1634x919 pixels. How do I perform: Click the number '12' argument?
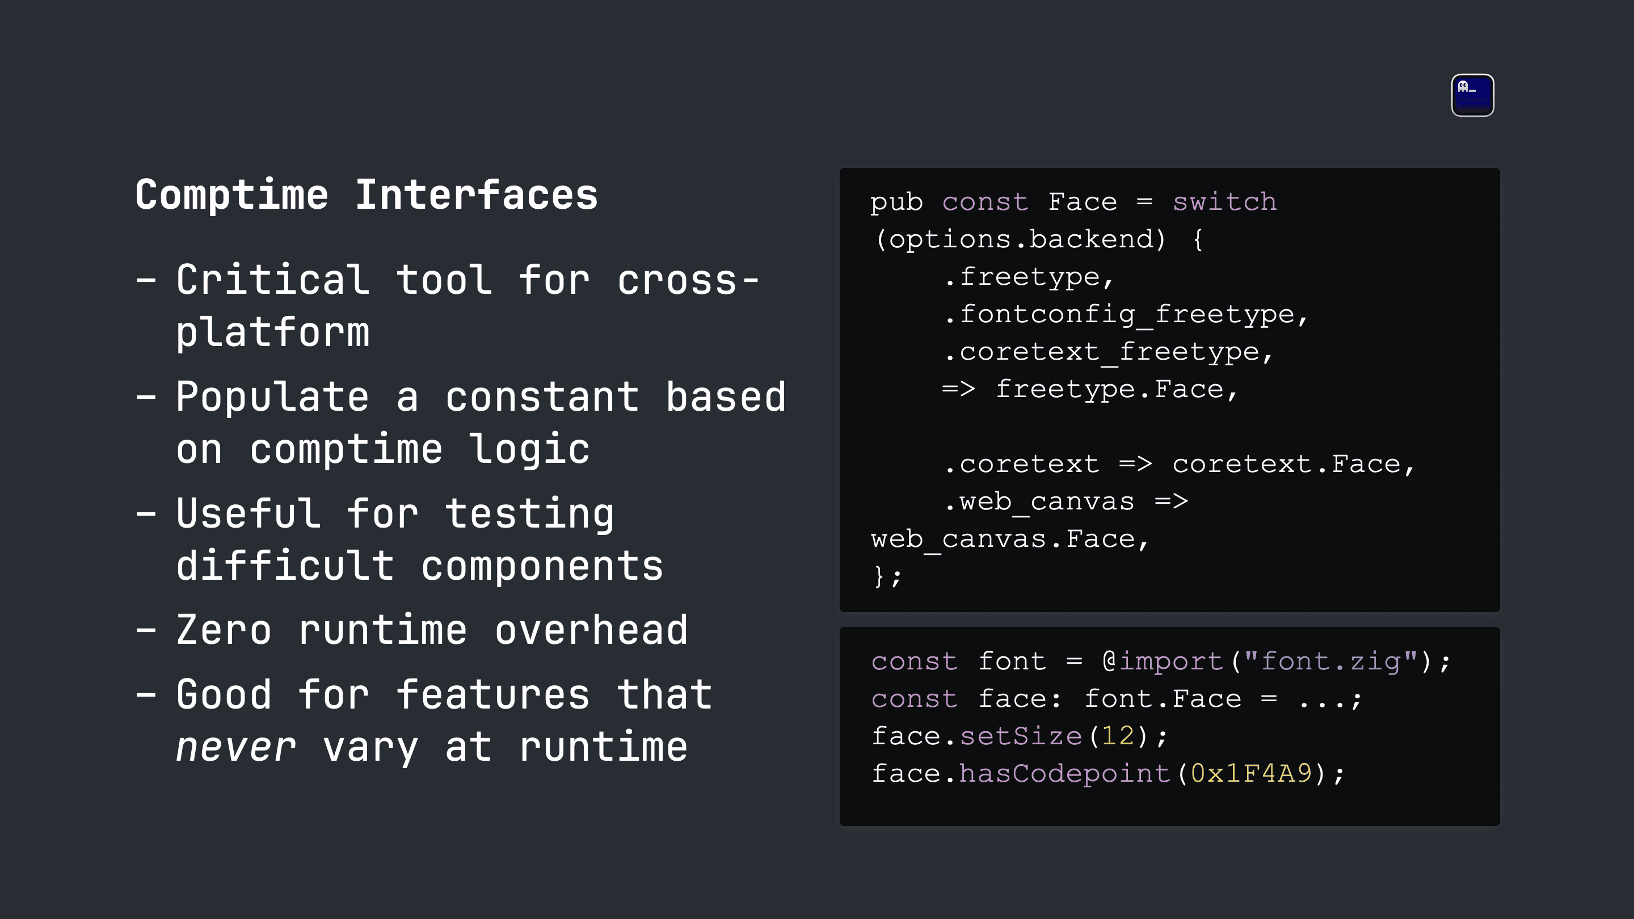(x=1118, y=736)
